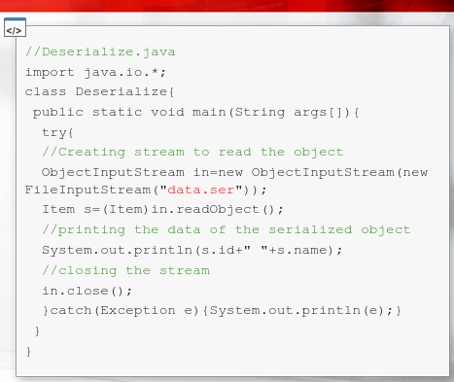Click System.out.println(e) inside catch block

pyautogui.click(x=301, y=311)
